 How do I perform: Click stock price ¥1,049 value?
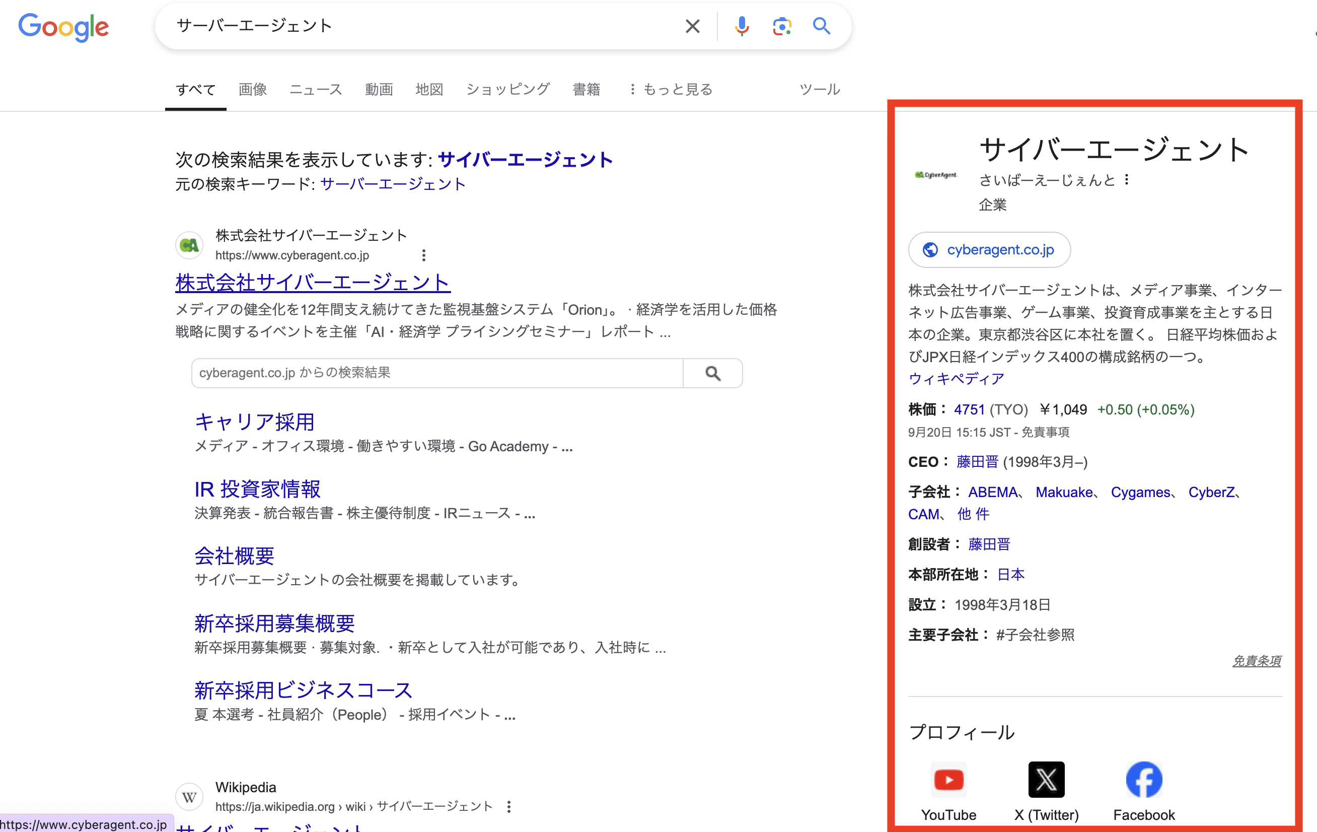[x=1063, y=410]
